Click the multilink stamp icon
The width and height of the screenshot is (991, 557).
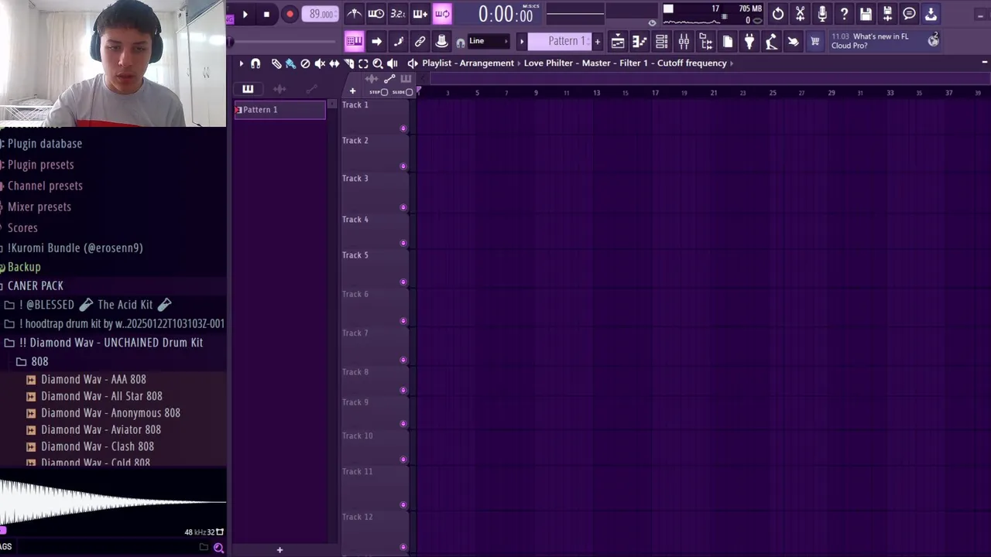point(441,41)
